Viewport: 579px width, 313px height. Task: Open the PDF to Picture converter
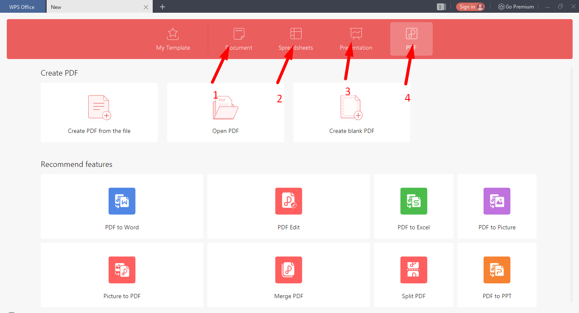(x=497, y=206)
